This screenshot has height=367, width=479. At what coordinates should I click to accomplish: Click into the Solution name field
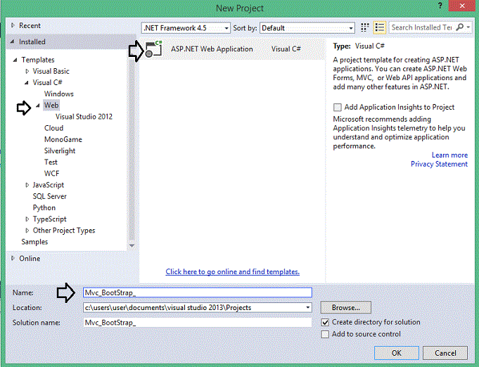198,323
